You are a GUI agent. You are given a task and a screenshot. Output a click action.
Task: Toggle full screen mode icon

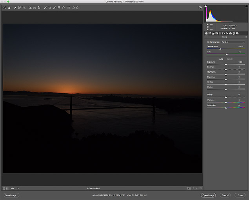[x=200, y=7]
